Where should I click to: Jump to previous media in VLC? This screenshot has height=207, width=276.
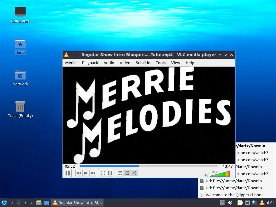point(79,173)
